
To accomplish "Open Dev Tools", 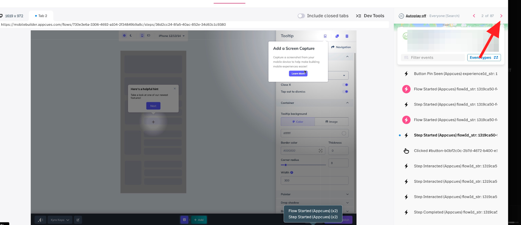I will [370, 16].
